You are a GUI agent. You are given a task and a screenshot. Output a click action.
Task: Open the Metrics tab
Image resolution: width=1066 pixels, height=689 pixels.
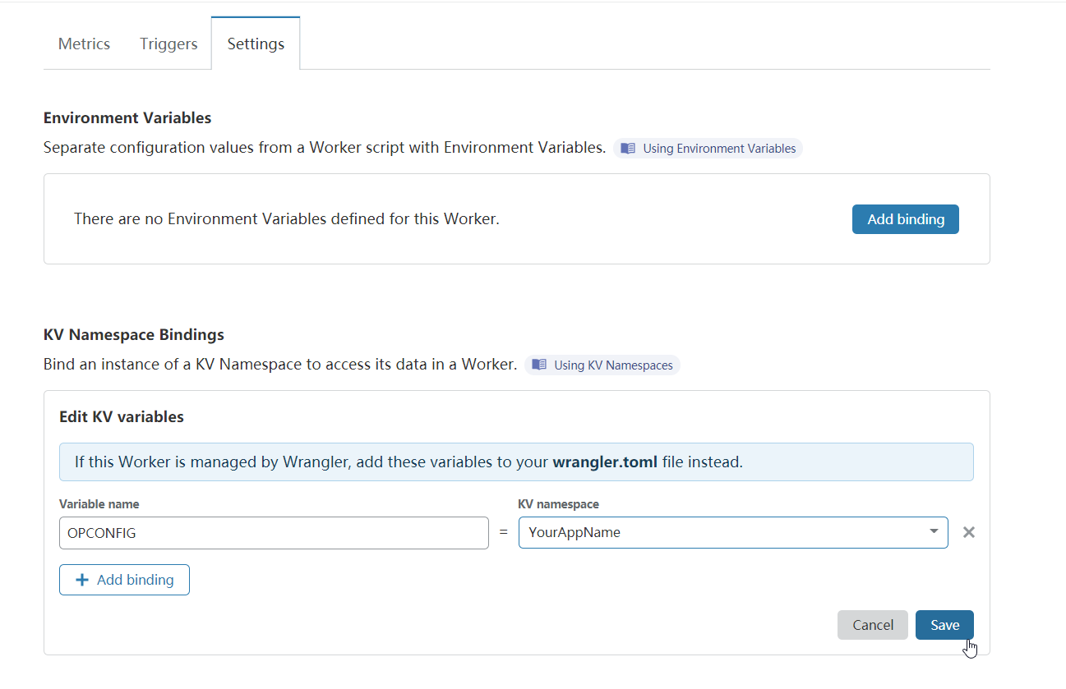point(84,44)
